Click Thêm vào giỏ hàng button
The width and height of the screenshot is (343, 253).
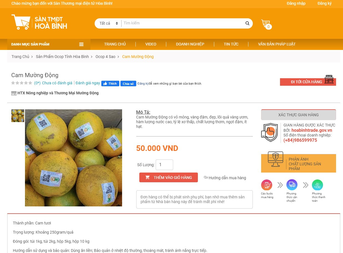[x=168, y=178]
